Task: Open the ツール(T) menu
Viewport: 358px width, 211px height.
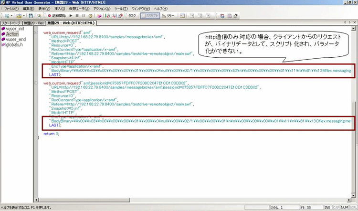Action: [x=121, y=9]
